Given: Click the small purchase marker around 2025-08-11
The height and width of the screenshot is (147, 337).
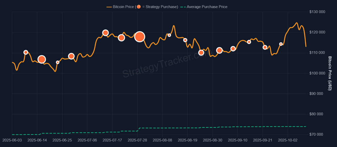Looking at the screenshot, I should (x=169, y=35).
